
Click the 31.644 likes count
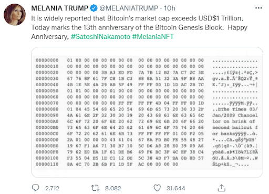point(175,188)
